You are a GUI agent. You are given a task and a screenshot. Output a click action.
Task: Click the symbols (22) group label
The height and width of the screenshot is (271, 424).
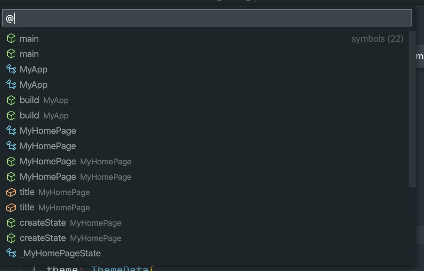(x=377, y=39)
